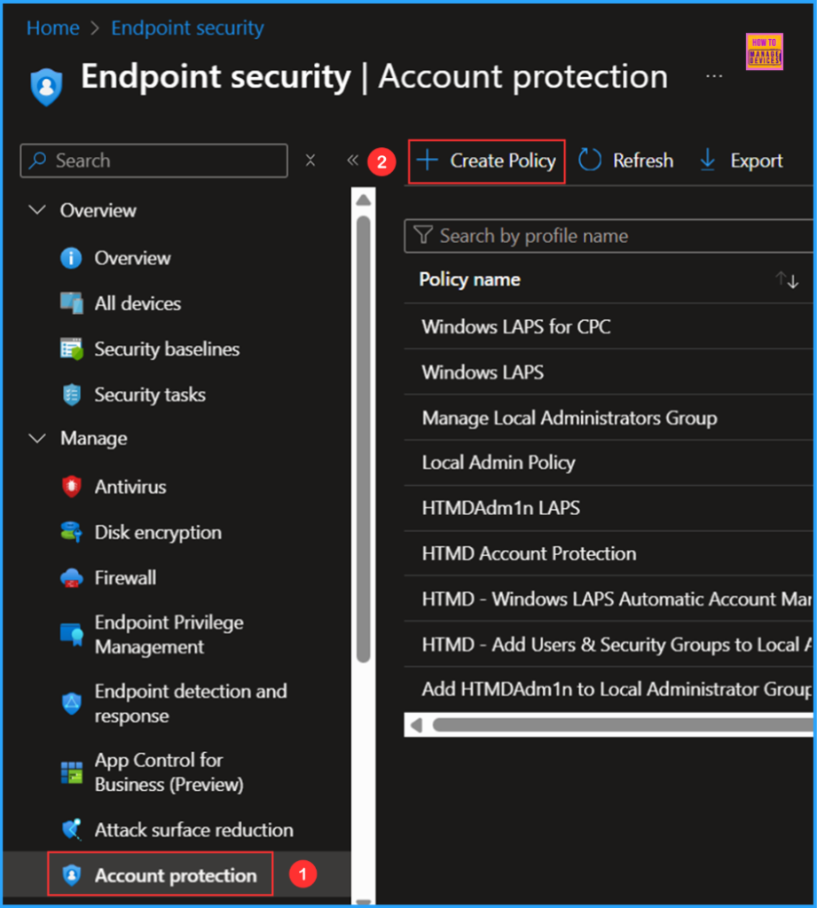
Task: Open the ellipsis more options in header
Action: click(x=714, y=76)
